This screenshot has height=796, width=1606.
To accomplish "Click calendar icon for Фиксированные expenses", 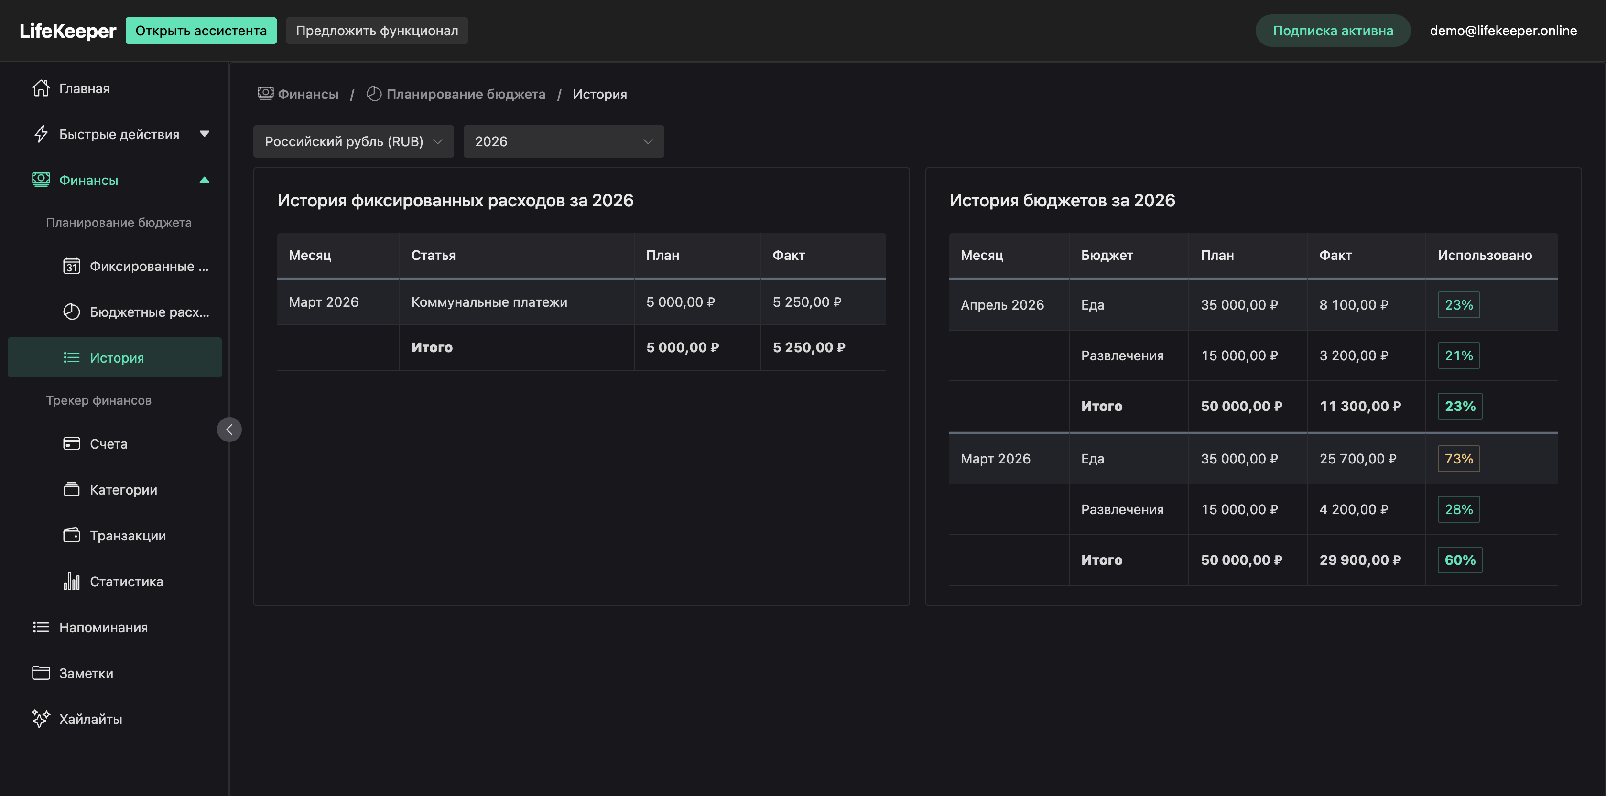I will tap(72, 266).
